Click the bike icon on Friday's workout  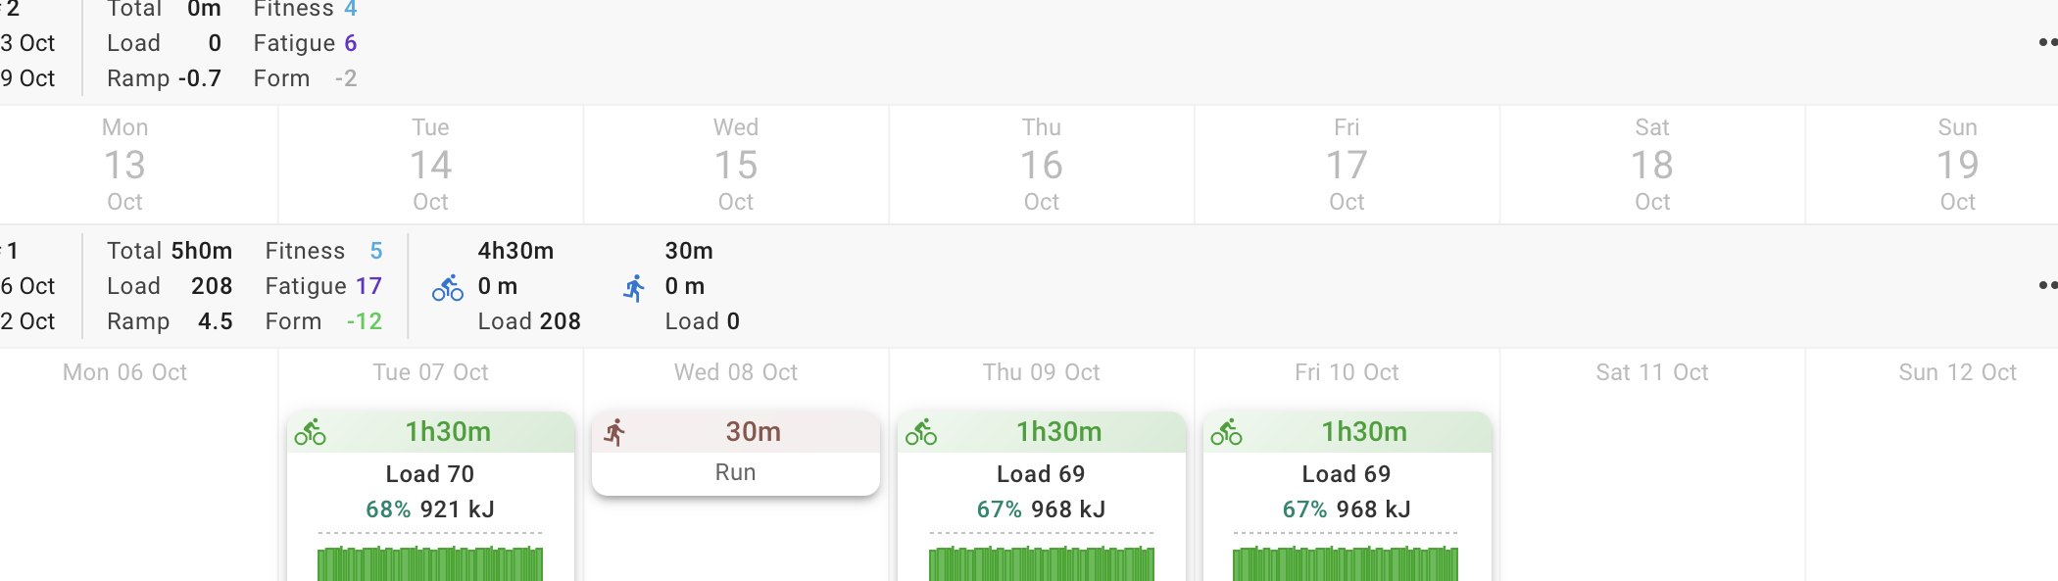(1226, 432)
